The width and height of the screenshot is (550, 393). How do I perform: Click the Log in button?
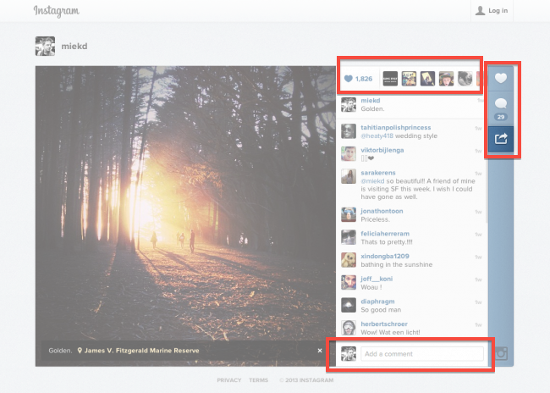492,10
